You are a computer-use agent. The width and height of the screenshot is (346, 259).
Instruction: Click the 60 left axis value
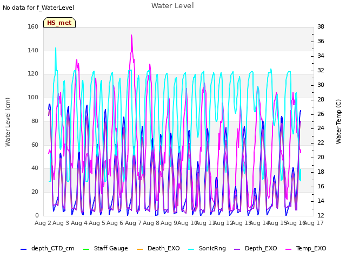pyautogui.click(x=35, y=145)
